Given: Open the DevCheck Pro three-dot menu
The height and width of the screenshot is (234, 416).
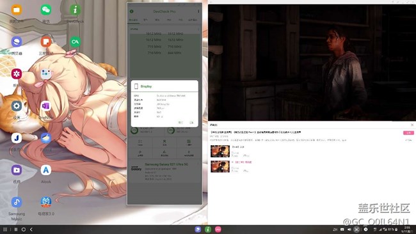Looking at the screenshot, I should (198, 12).
